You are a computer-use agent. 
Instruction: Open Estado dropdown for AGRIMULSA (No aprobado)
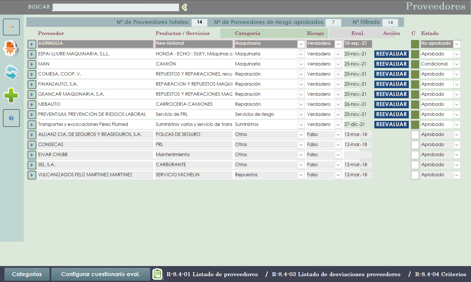coord(457,44)
